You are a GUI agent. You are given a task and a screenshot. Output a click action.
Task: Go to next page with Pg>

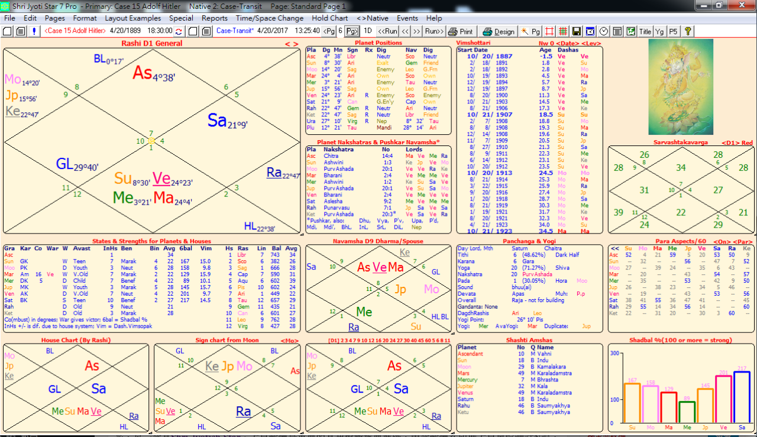coord(352,31)
